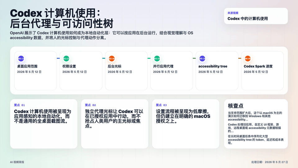Select the checkpoint about token、延迟和成本
This screenshot has height=168, width=298.
coord(255,140)
